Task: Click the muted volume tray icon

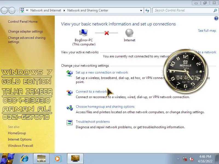Action: (x=191, y=159)
